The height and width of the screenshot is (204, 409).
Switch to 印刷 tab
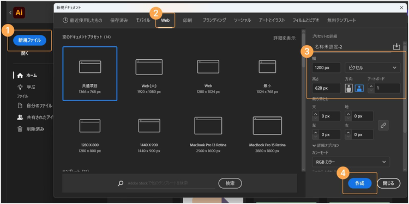[188, 20]
